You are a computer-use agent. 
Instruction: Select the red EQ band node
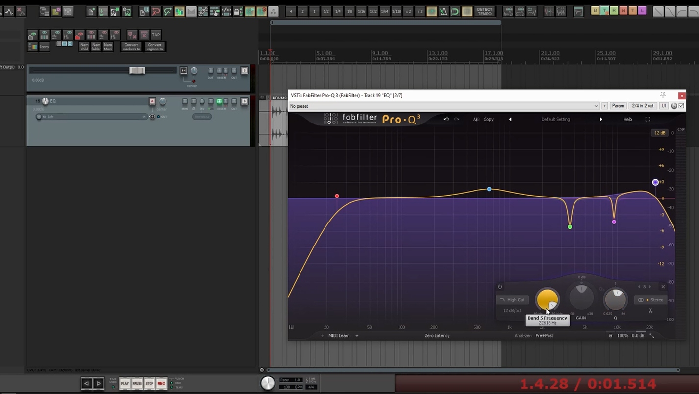[337, 196]
